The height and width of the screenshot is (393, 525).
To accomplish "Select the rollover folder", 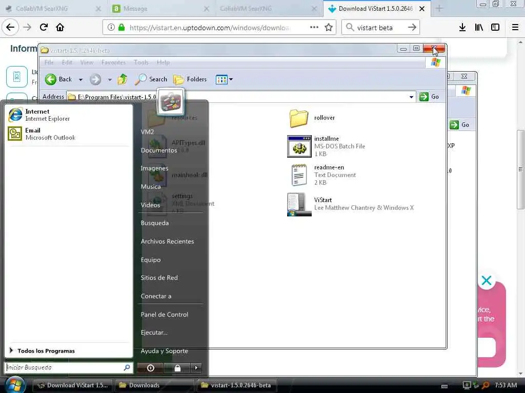I will click(311, 118).
